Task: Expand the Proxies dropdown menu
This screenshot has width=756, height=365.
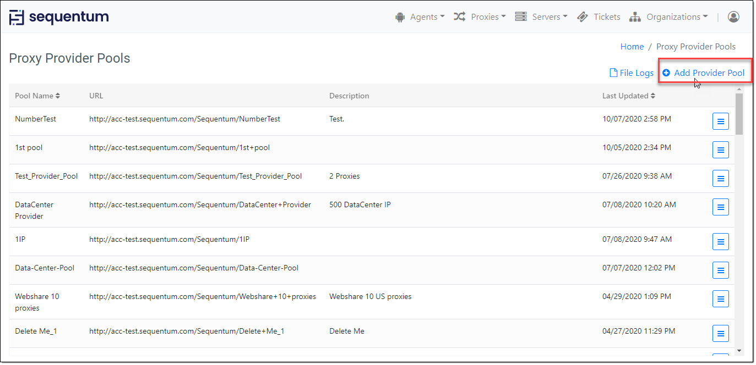Action: coord(480,17)
